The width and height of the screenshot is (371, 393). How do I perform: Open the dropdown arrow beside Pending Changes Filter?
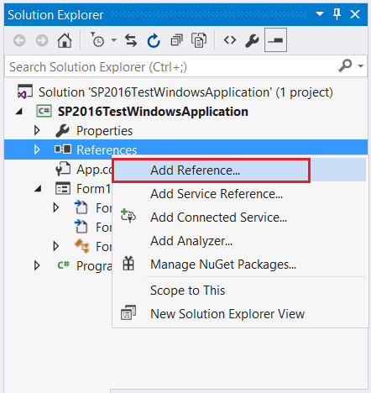(113, 40)
